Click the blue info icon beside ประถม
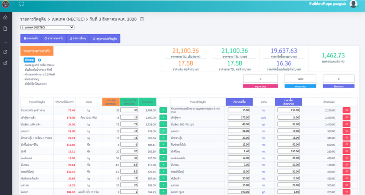 pos(39,60)
